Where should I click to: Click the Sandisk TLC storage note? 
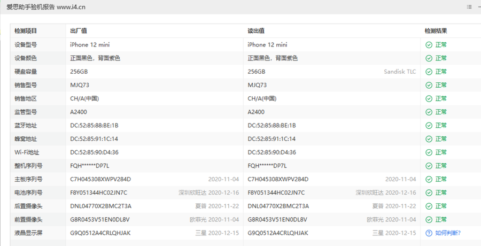click(400, 72)
